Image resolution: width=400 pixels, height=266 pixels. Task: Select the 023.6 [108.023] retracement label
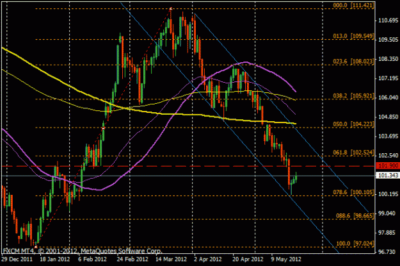point(354,62)
